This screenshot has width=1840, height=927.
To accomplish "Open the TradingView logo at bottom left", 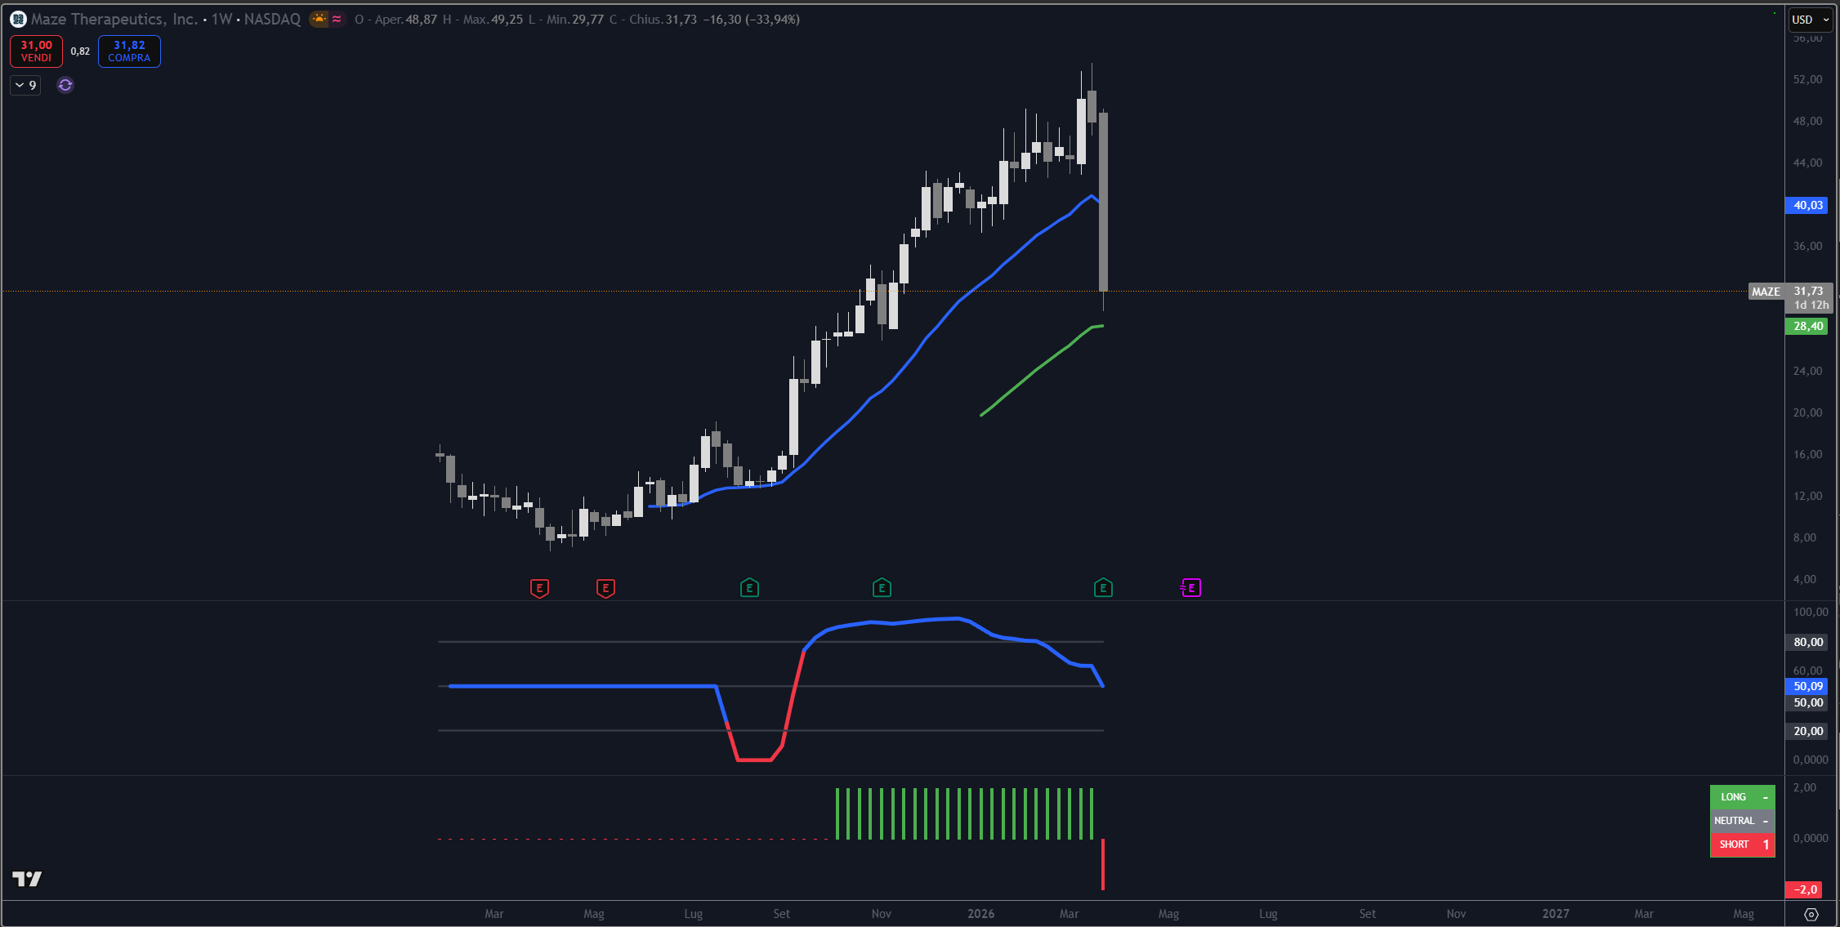I will coord(27,879).
